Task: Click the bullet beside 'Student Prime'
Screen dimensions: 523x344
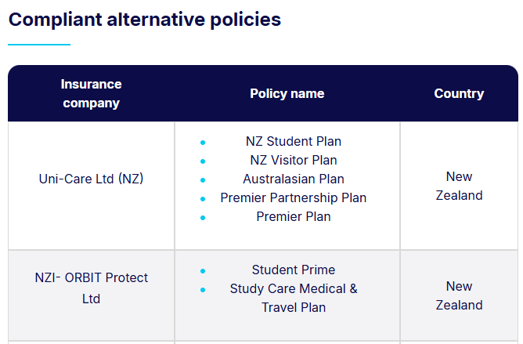Action: pos(203,271)
